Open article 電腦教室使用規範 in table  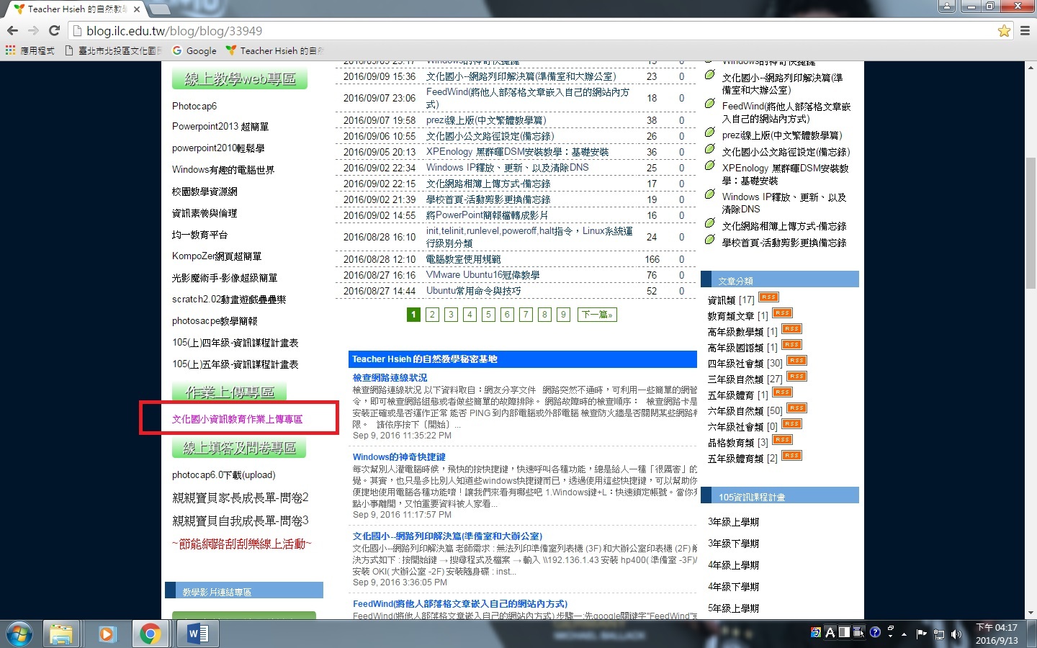(x=463, y=259)
